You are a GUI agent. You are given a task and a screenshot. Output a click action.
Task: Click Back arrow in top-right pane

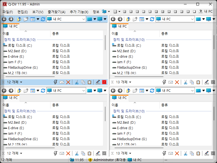113,19
